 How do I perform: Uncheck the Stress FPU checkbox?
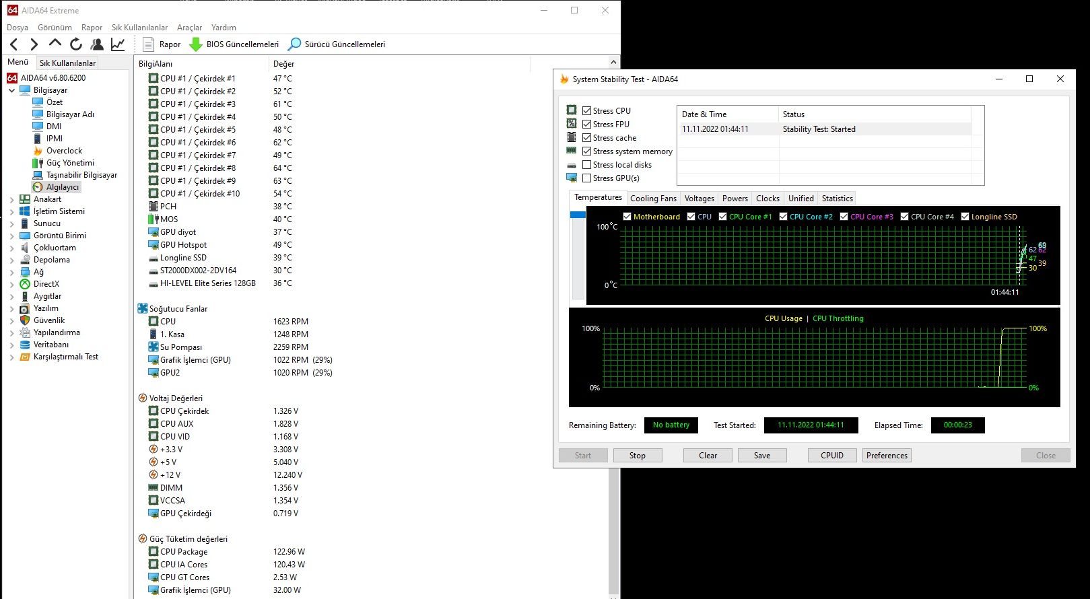(587, 125)
